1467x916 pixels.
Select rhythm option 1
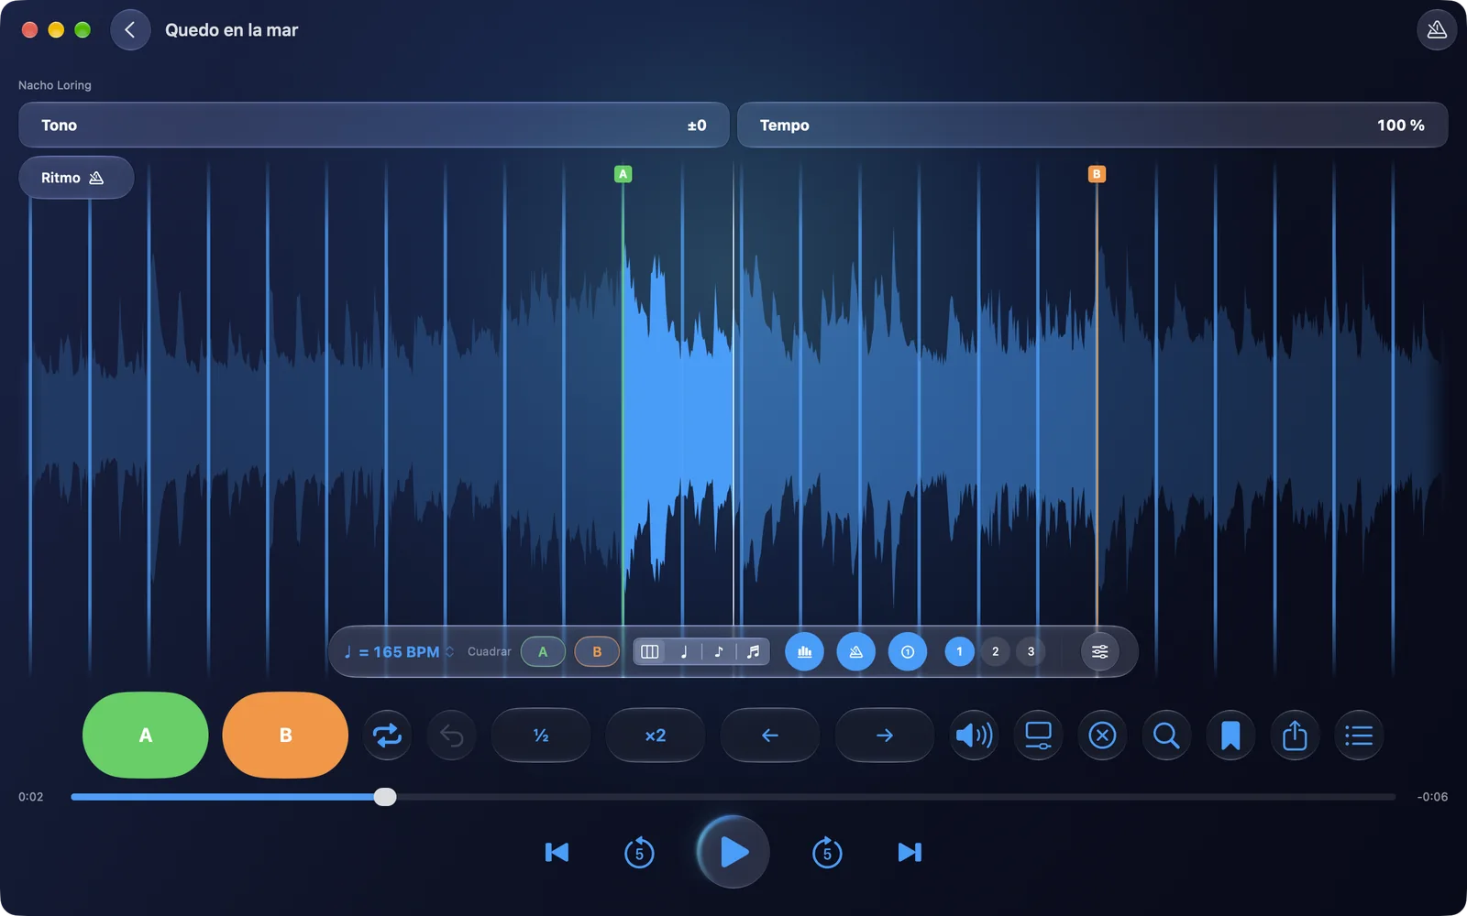960,652
